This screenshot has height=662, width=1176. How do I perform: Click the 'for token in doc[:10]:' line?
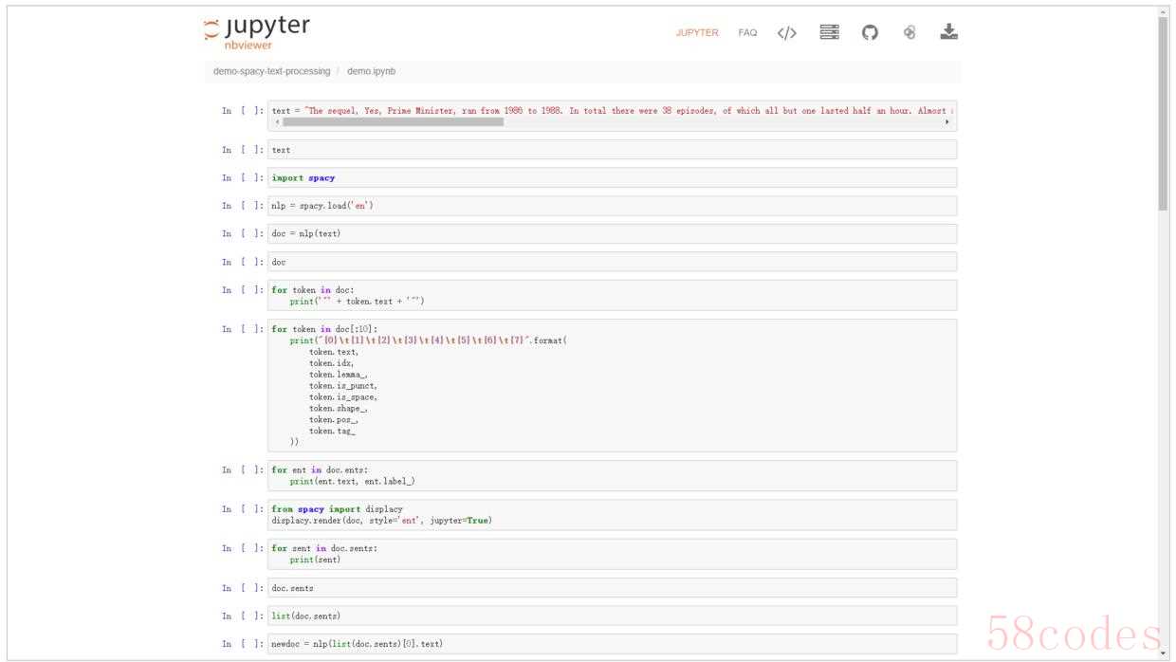click(x=323, y=329)
